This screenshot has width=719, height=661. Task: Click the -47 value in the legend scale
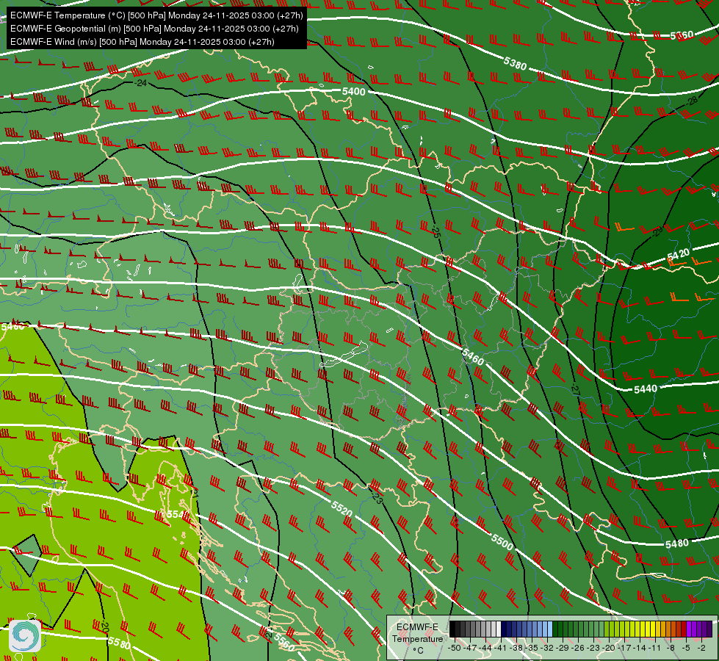click(x=470, y=648)
